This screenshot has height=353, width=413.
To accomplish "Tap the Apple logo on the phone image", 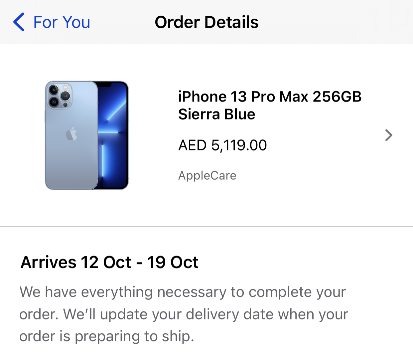I will coord(71,134).
